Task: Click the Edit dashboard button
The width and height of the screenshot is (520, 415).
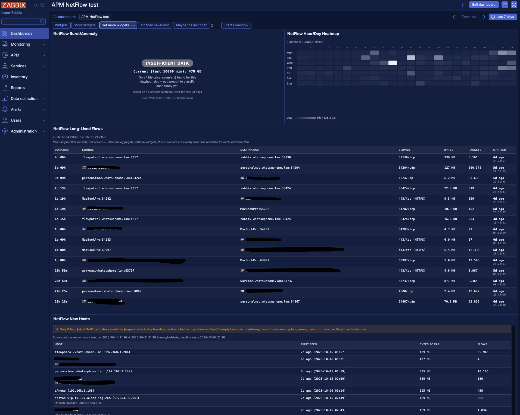Action: coord(484,5)
